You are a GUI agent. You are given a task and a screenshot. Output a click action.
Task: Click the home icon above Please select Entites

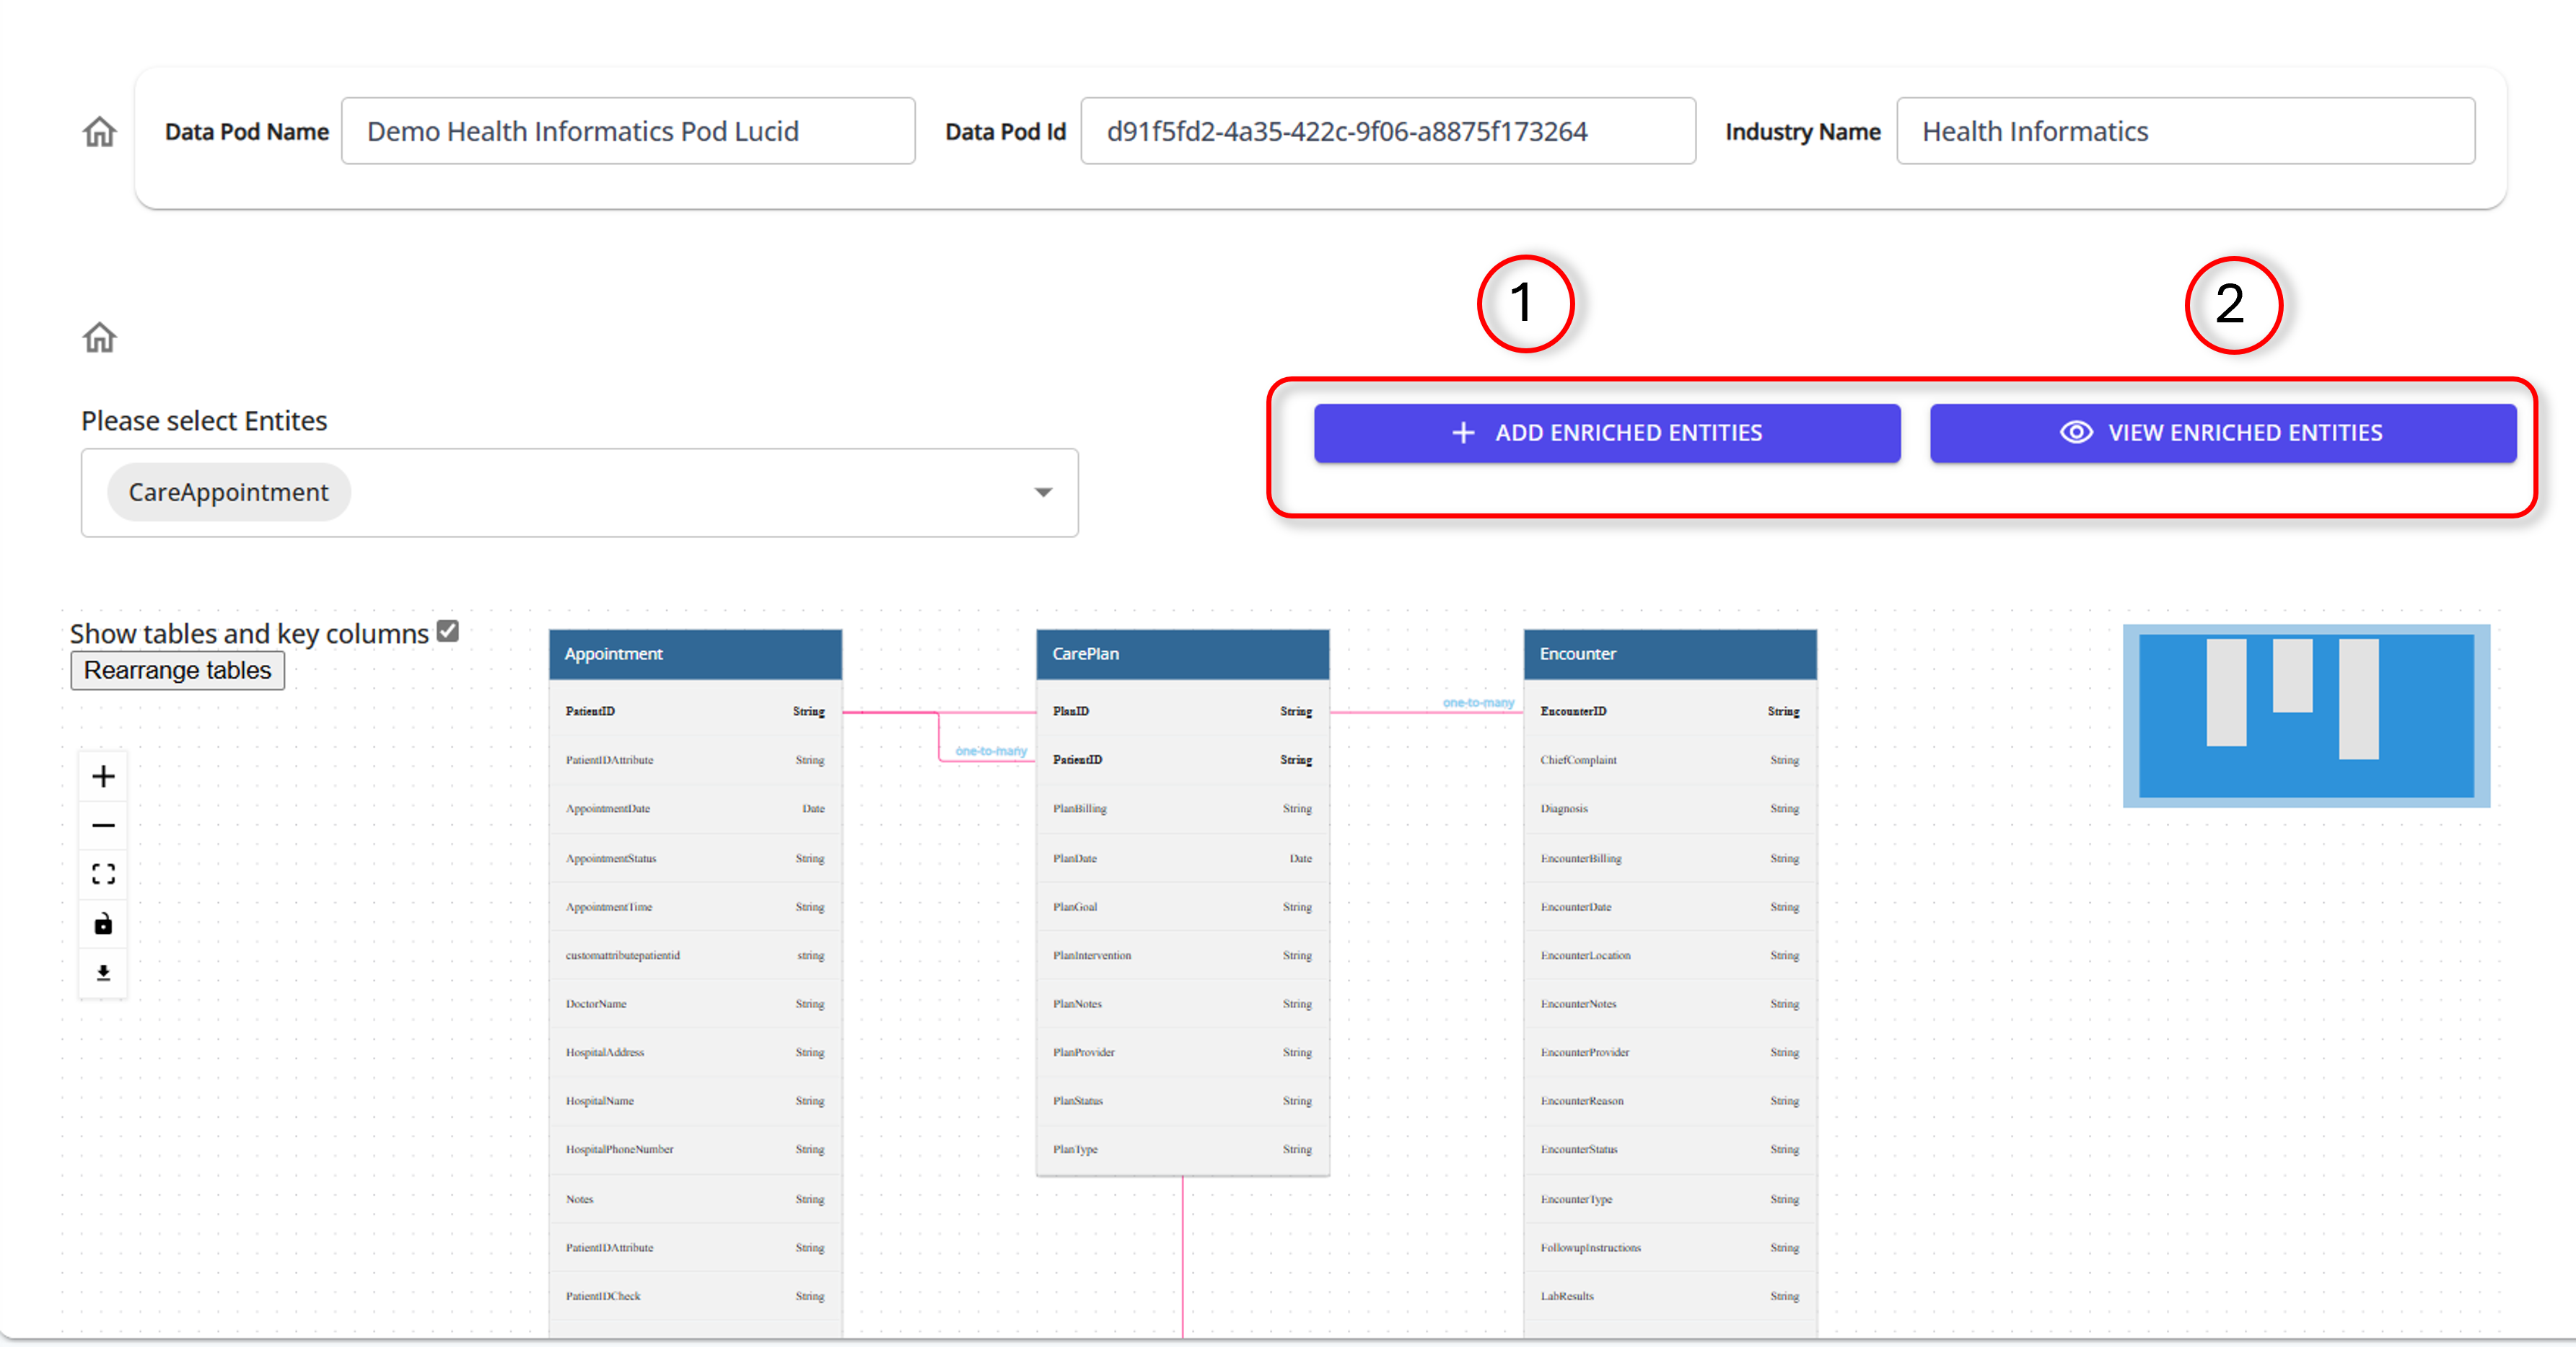pos(99,337)
